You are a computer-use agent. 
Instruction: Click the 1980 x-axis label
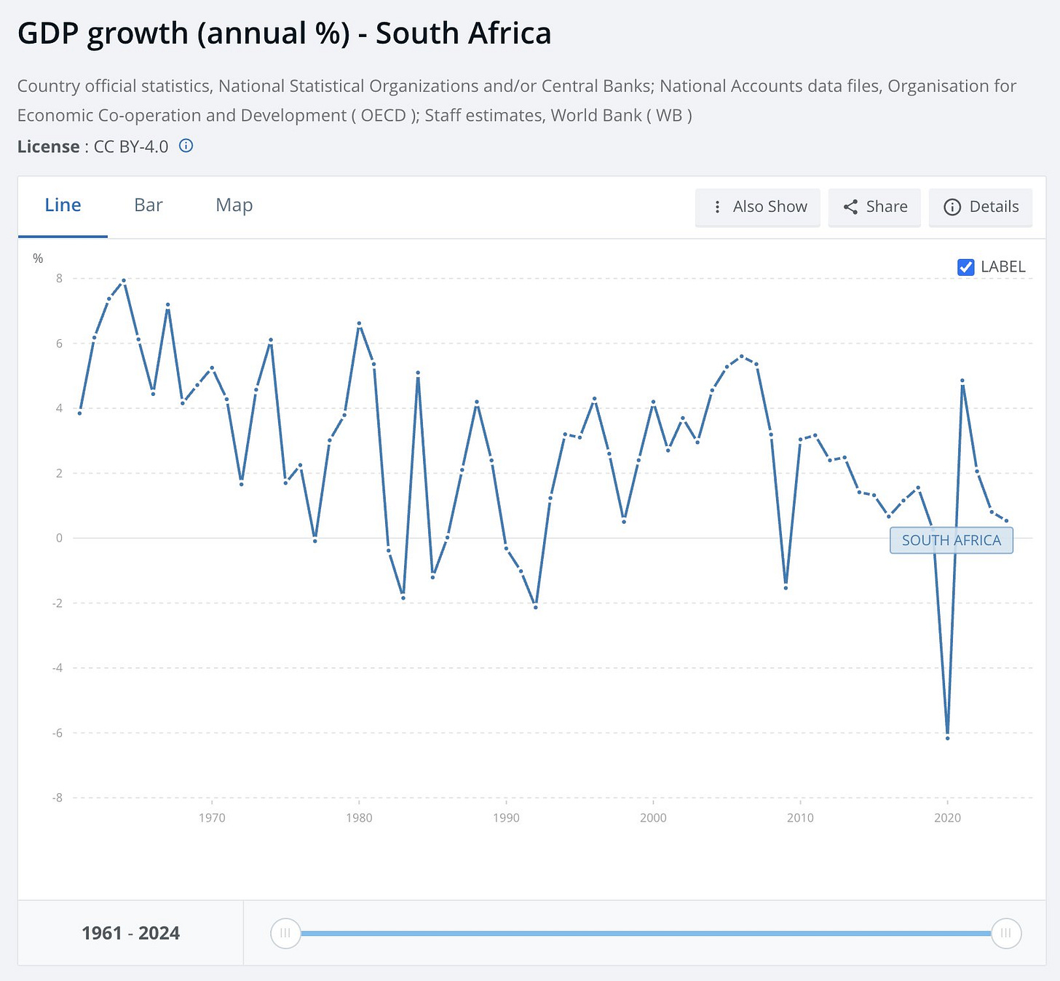click(x=359, y=818)
